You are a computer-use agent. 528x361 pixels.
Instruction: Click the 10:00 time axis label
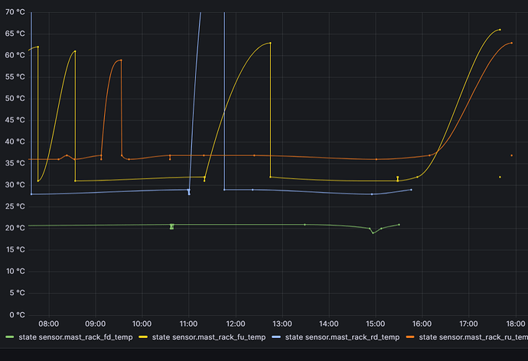[x=142, y=324]
